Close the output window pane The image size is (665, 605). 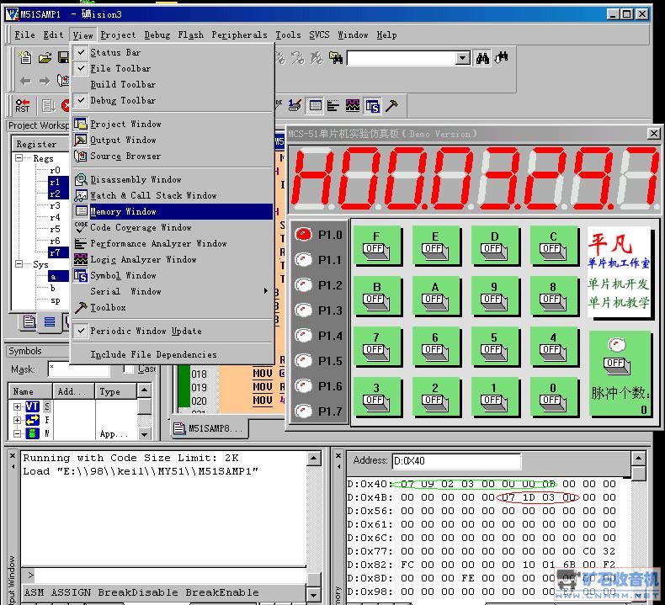tap(13, 456)
